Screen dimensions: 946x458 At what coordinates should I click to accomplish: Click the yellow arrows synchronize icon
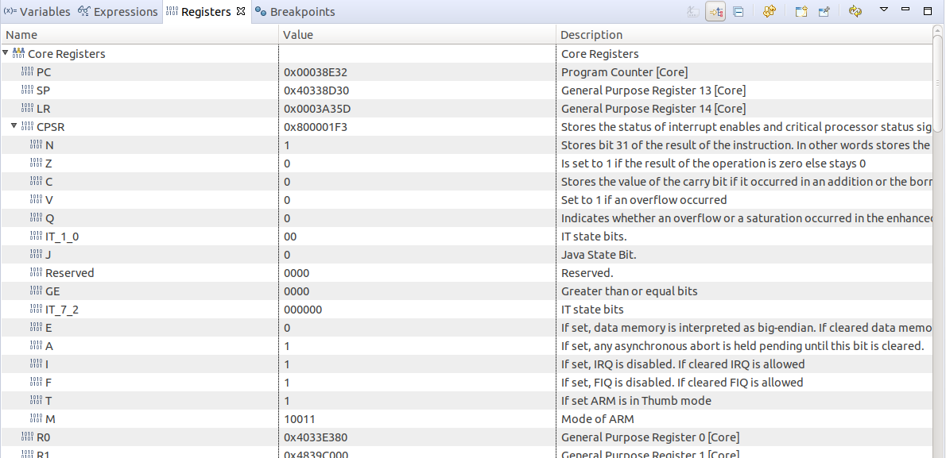[769, 12]
